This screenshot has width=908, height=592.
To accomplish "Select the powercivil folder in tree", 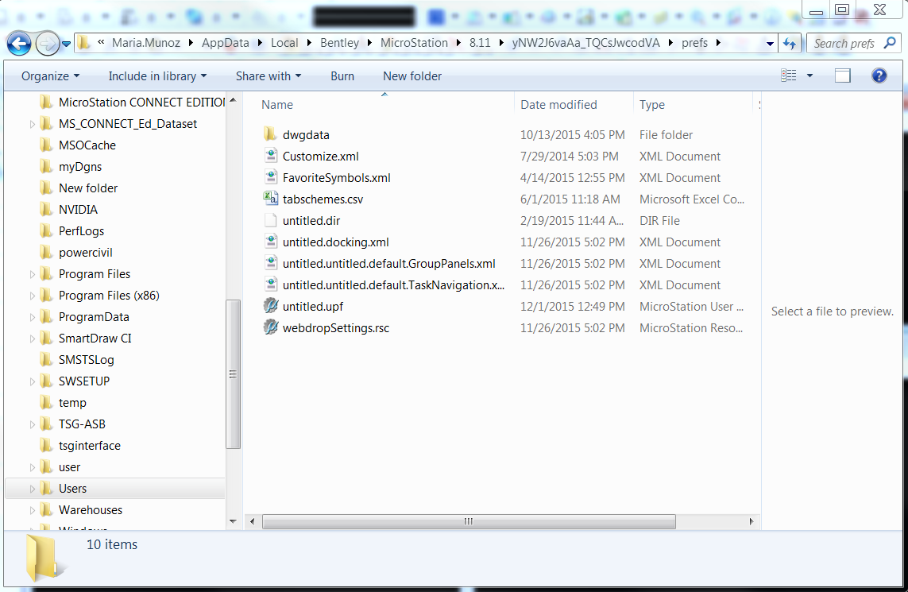I will [76, 252].
